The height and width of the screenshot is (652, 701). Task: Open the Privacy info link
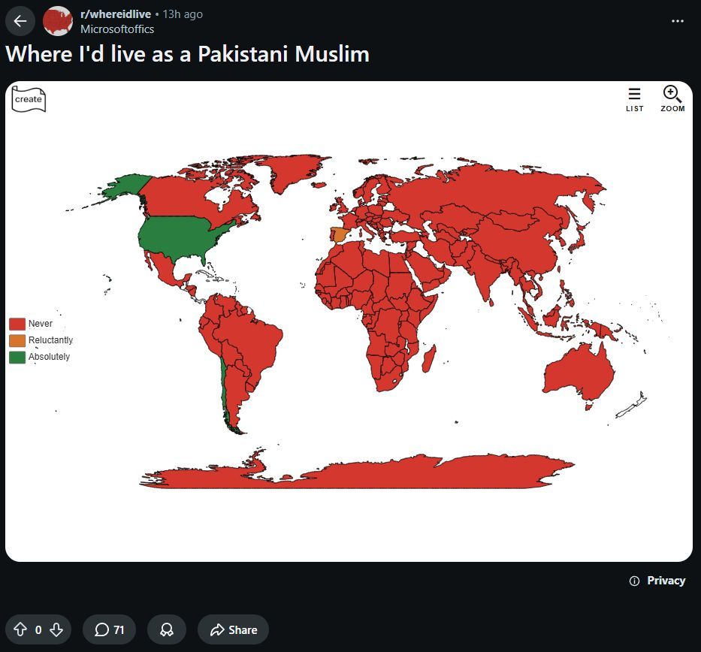coord(666,581)
